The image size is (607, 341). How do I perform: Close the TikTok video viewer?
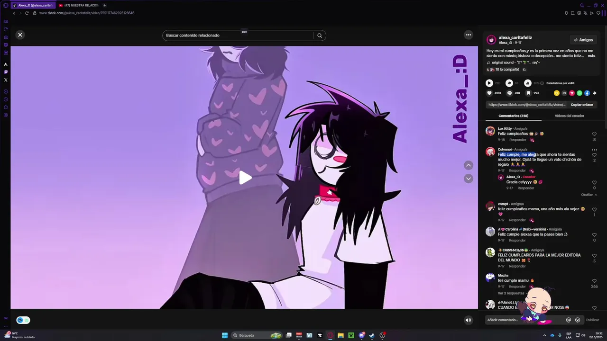20,35
